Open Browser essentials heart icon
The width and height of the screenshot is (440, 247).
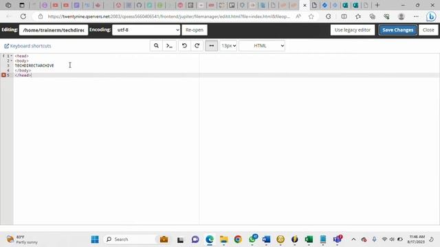[x=386, y=16]
